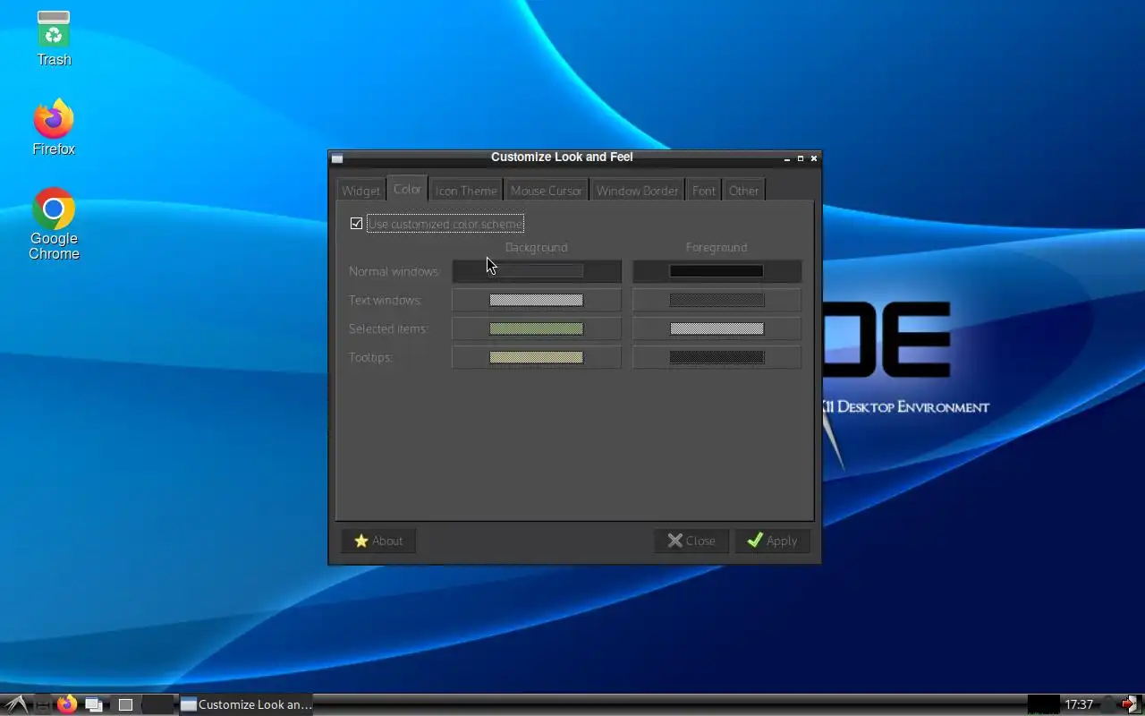This screenshot has height=716, width=1145.
Task: Click the About button
Action: (378, 541)
